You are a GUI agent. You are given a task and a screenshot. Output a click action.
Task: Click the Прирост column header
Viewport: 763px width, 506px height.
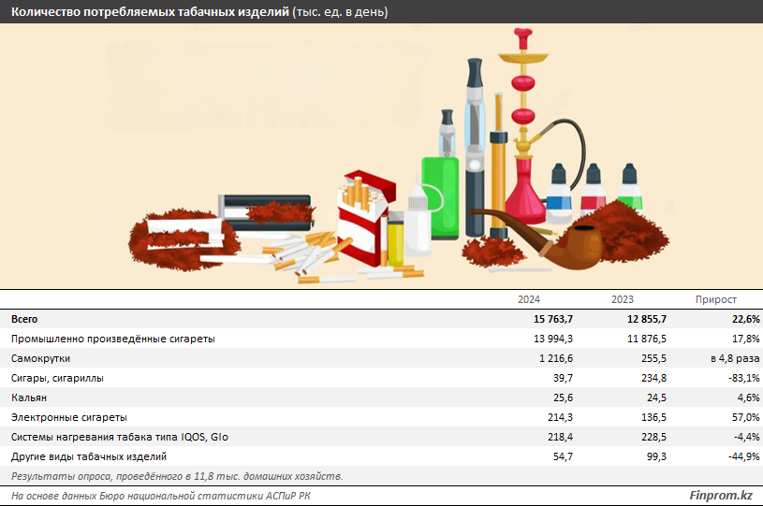point(715,299)
